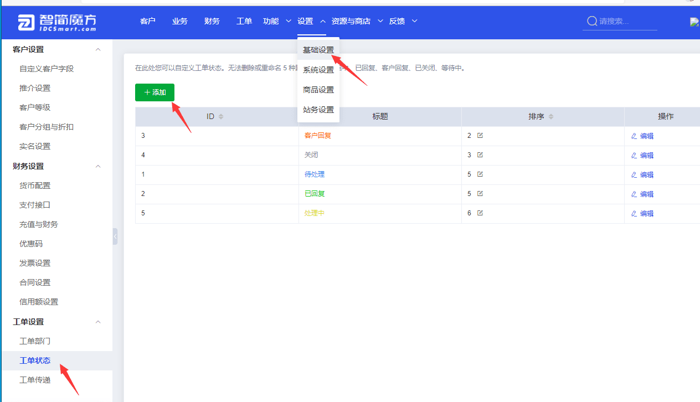
Task: Click the 智简魔方 IDCSmart logo
Action: (56, 22)
